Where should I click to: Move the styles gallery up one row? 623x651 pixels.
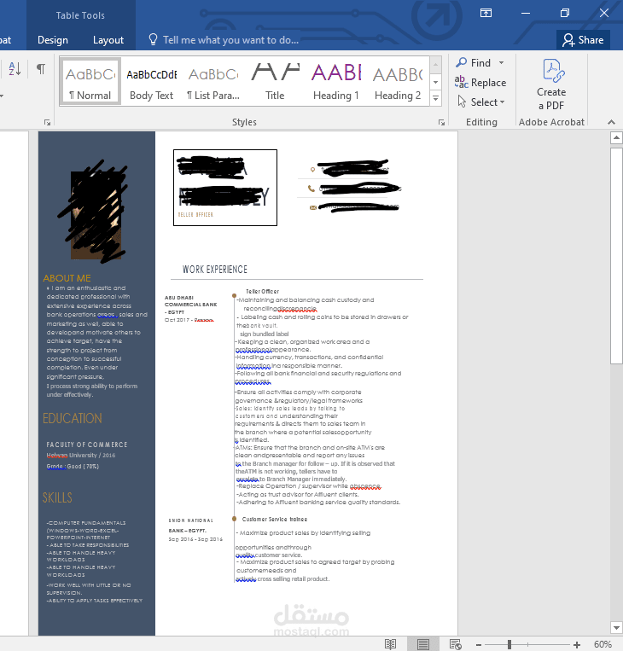tap(435, 64)
